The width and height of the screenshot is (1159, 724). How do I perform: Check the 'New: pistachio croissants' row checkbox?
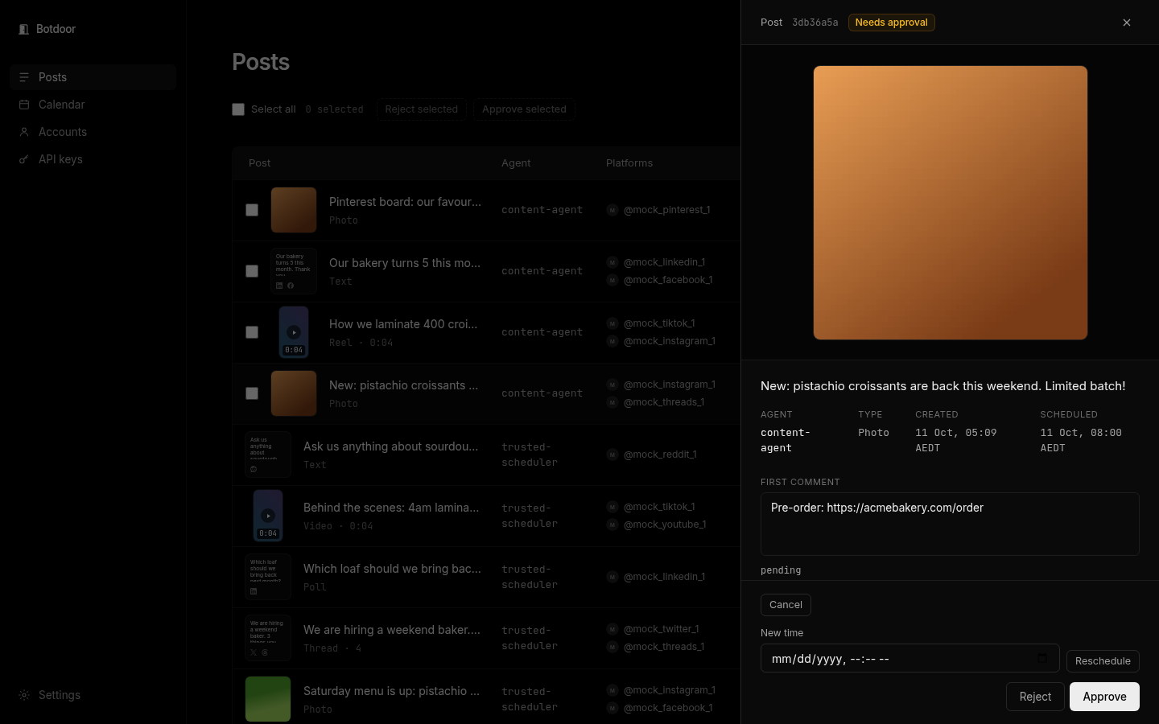[x=252, y=393]
